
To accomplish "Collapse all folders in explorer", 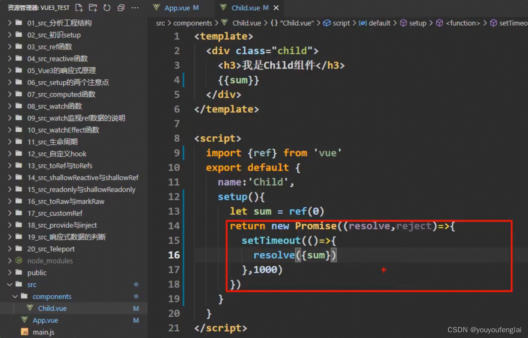I will tap(121, 8).
